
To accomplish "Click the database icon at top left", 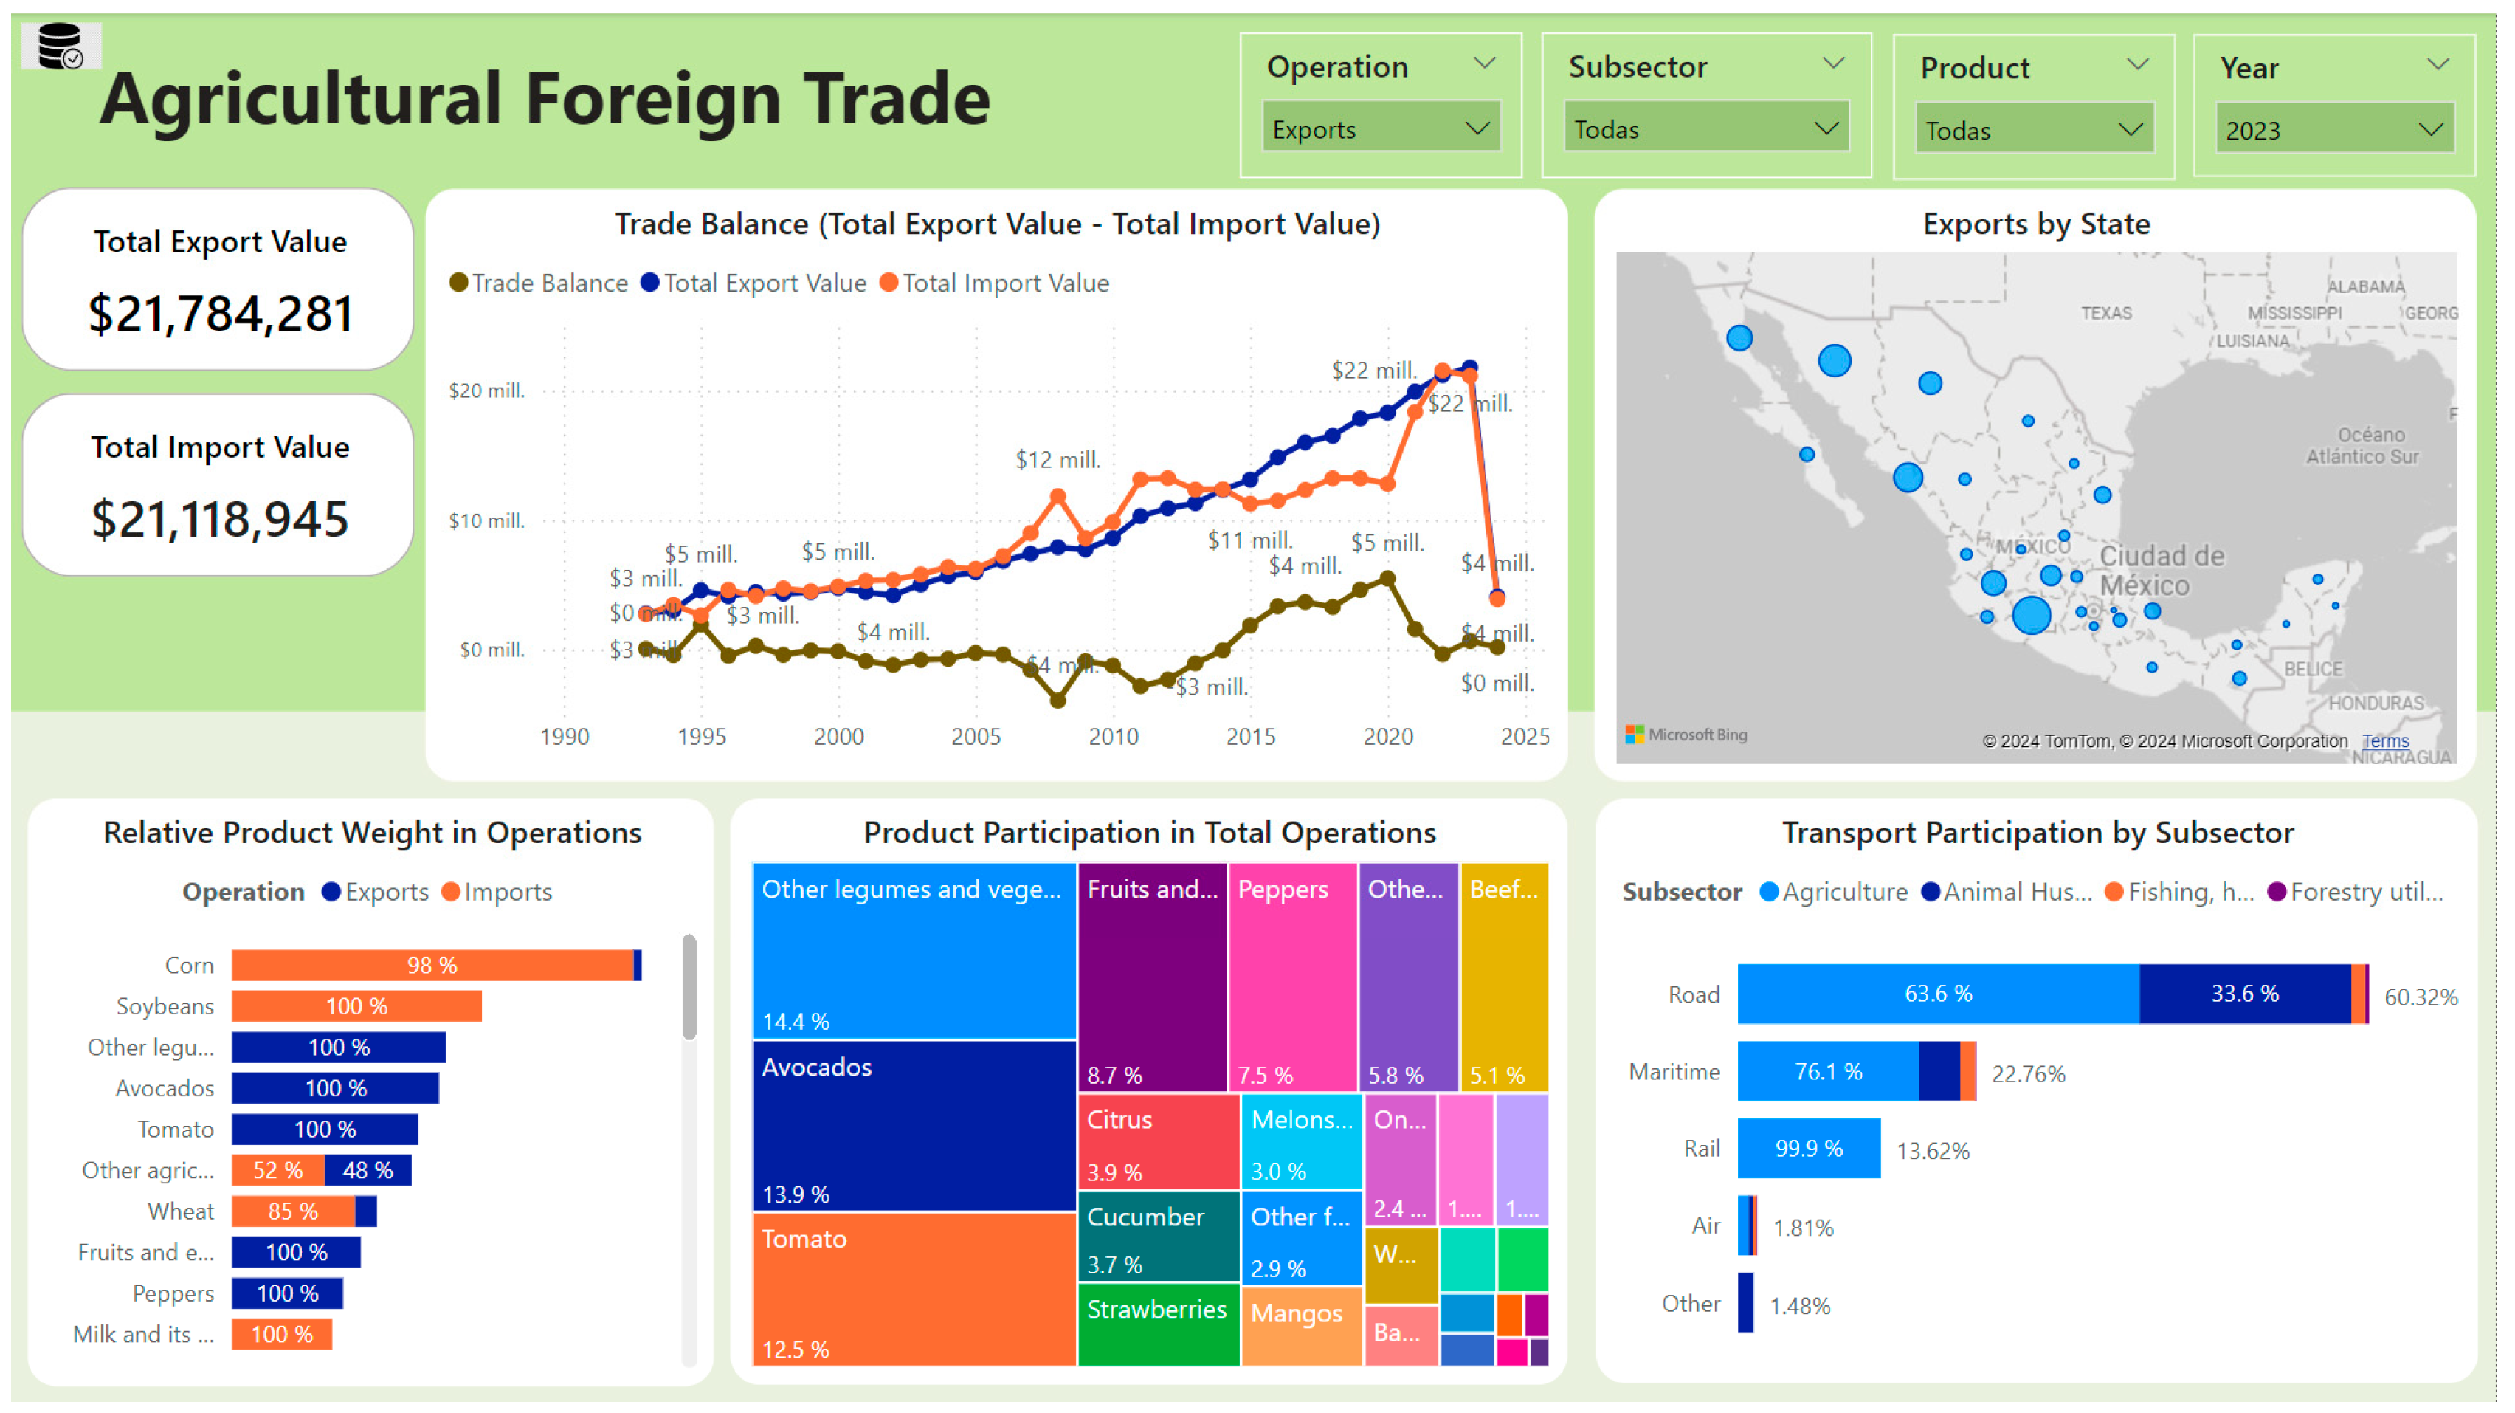I will point(60,46).
